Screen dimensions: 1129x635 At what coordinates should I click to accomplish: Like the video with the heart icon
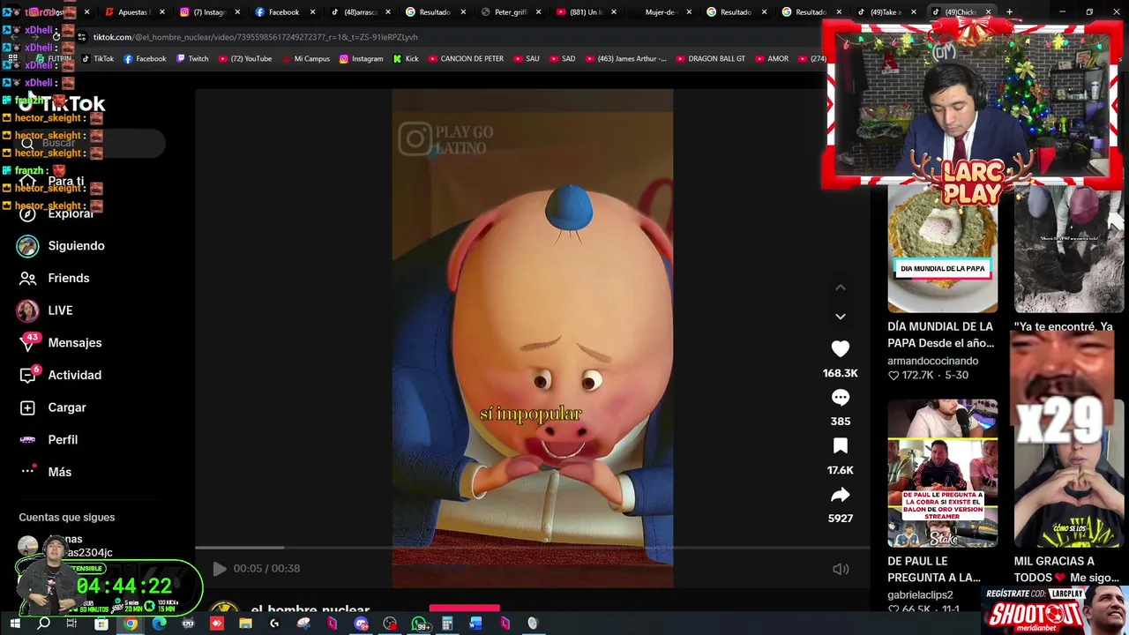pyautogui.click(x=840, y=349)
